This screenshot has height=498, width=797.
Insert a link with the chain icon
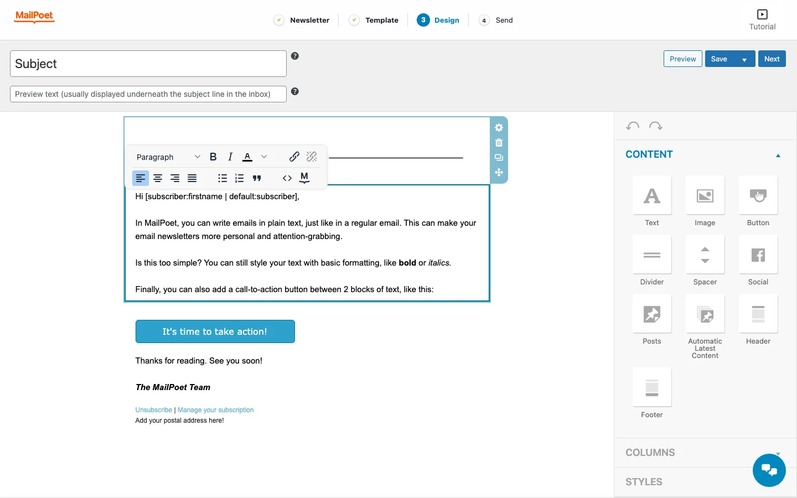coord(294,157)
